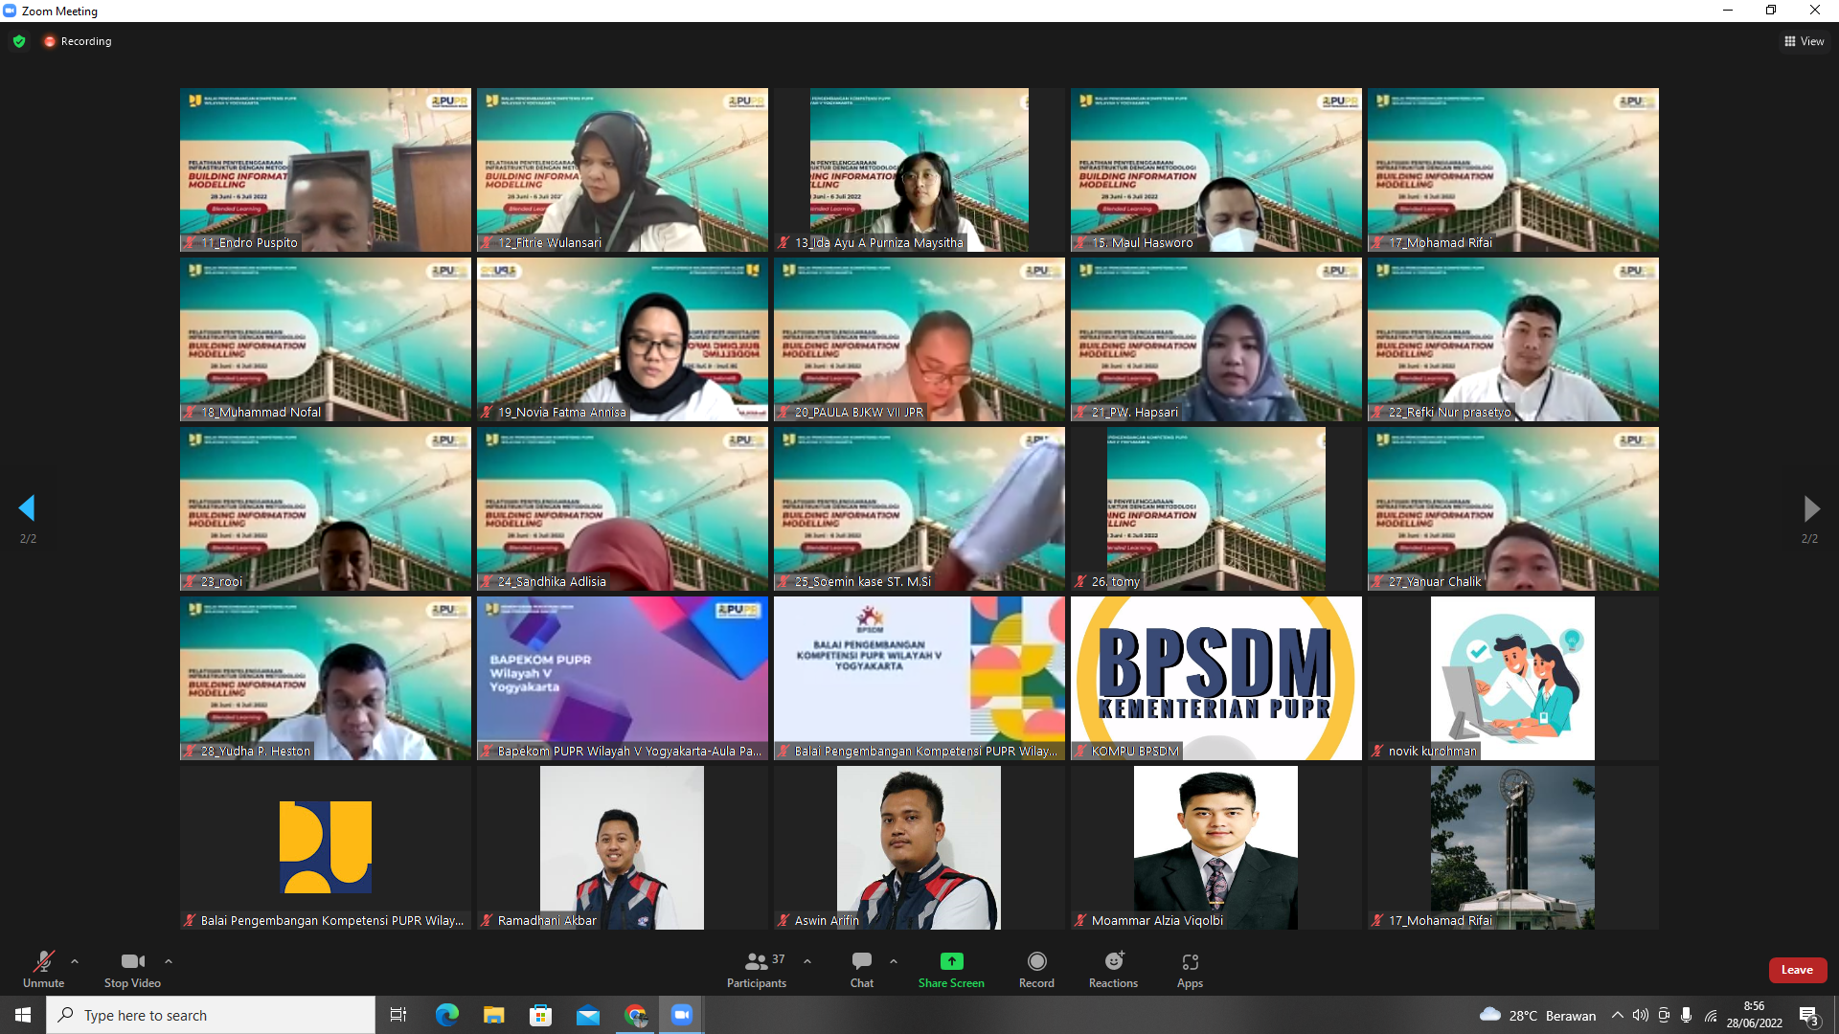Click the green encryption shield icon
This screenshot has height=1034, width=1839.
click(x=19, y=41)
